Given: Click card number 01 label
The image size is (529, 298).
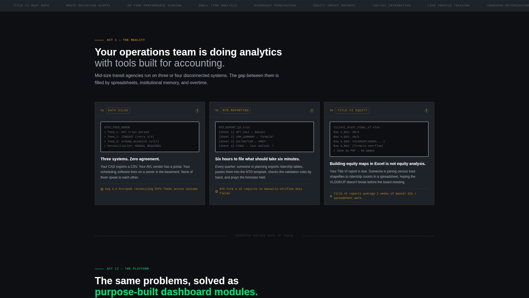Looking at the screenshot, I should 102,110.
